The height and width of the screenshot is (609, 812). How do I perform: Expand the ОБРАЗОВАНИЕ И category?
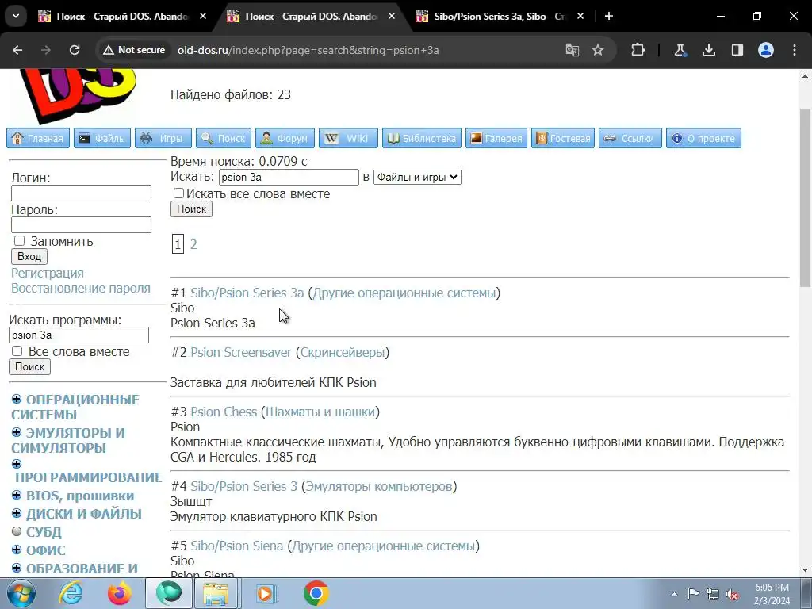pos(17,568)
